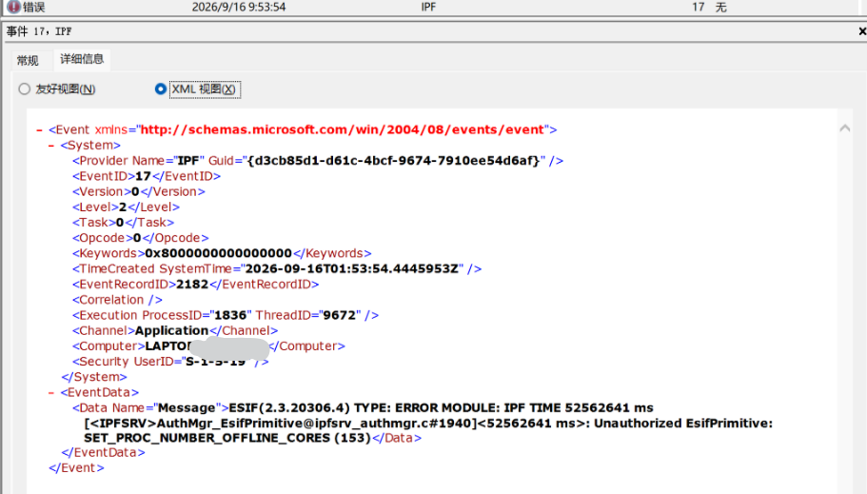Select the 错误 level cell in event list

(34, 8)
